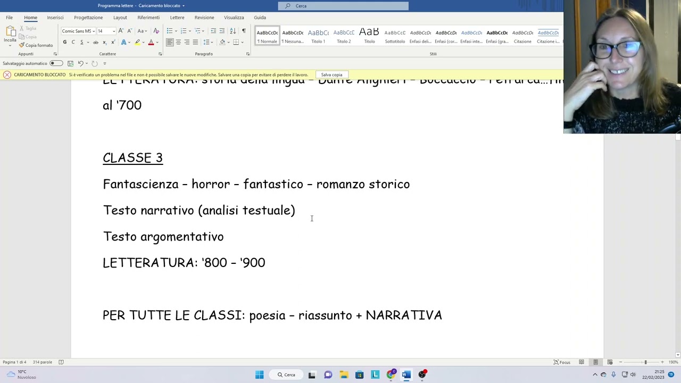This screenshot has height=383, width=681.
Task: Click volume icon in system tray
Action: 633,374
